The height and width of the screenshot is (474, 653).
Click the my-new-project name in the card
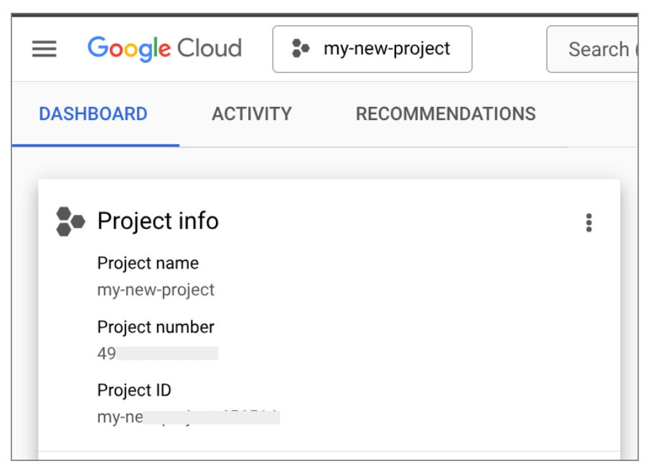pos(156,289)
